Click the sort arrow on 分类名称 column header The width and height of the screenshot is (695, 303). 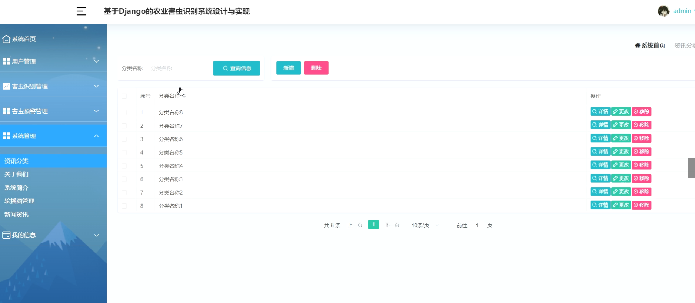pyautogui.click(x=184, y=96)
